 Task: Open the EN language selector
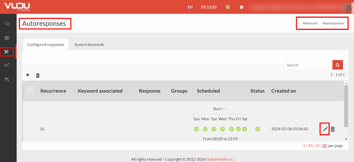pyautogui.click(x=190, y=7)
